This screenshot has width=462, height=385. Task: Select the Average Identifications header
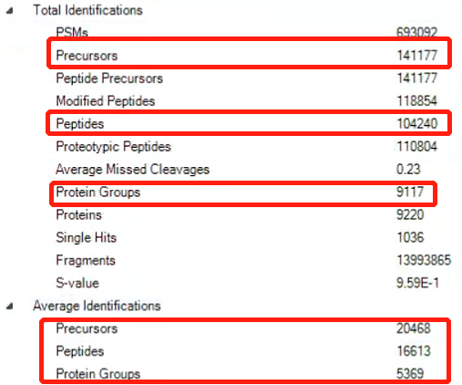(x=97, y=306)
